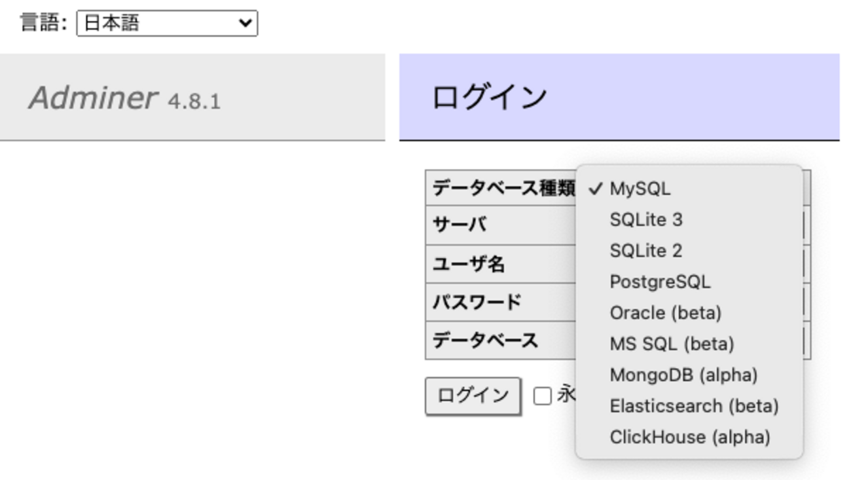Screen dimensions: 851x480
Task: Click the ログイン button
Action: (473, 396)
